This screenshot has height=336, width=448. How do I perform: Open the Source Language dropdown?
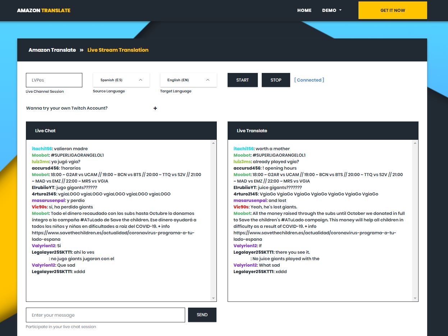(121, 80)
